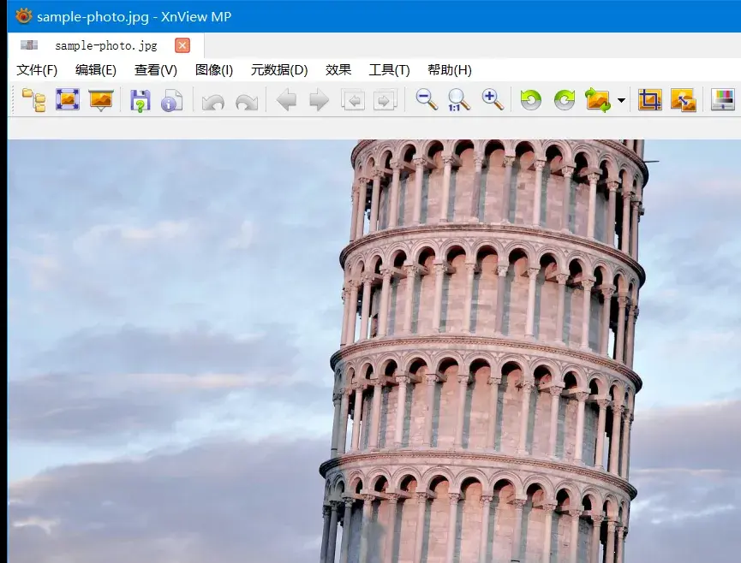The width and height of the screenshot is (741, 563).
Task: Open the color adjustment icon
Action: pyautogui.click(x=723, y=100)
